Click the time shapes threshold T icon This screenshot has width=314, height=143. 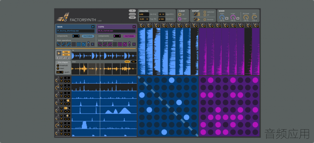[x=58, y=65]
